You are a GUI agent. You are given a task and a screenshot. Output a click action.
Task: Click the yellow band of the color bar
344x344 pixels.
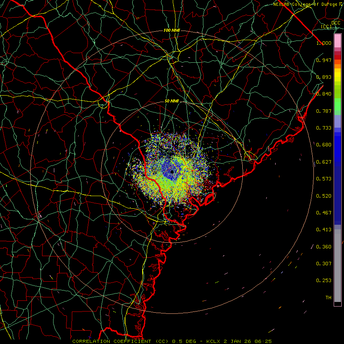pyautogui.click(x=338, y=75)
